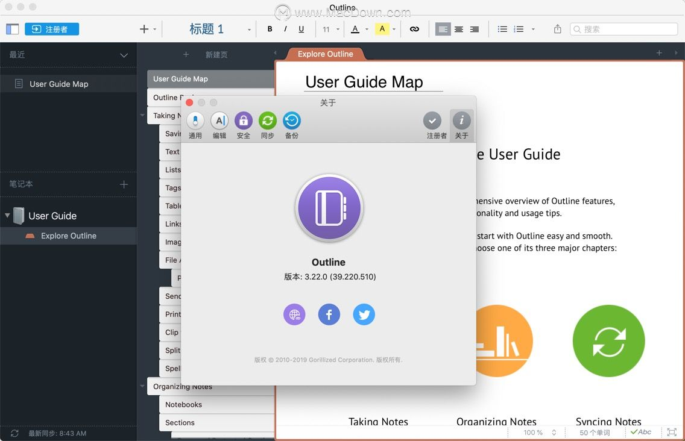Open the add-item dropdown arrow beside plus
This screenshot has width=685, height=441.
pos(154,30)
